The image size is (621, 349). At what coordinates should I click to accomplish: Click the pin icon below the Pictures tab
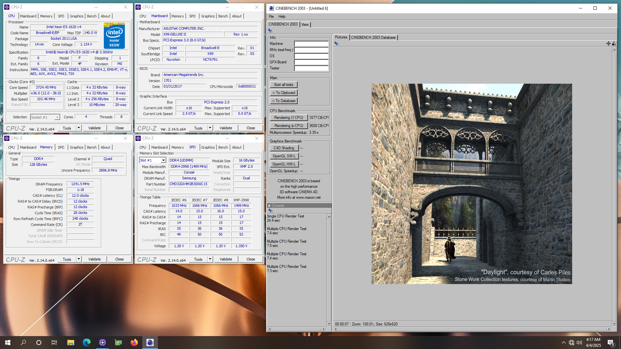[336, 44]
